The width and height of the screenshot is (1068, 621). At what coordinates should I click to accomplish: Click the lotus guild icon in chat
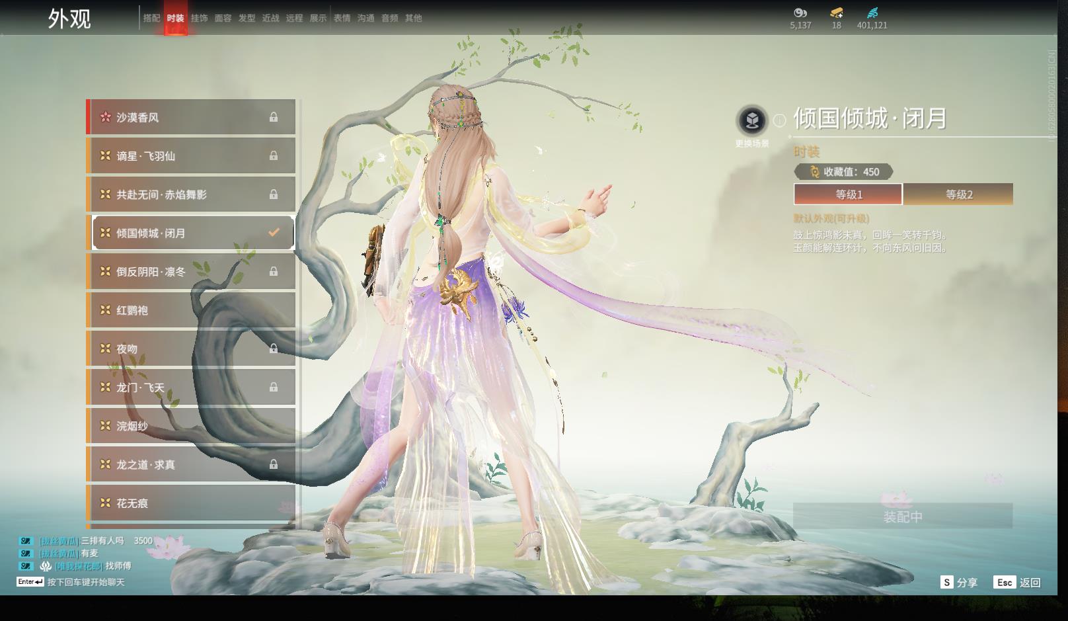[46, 566]
